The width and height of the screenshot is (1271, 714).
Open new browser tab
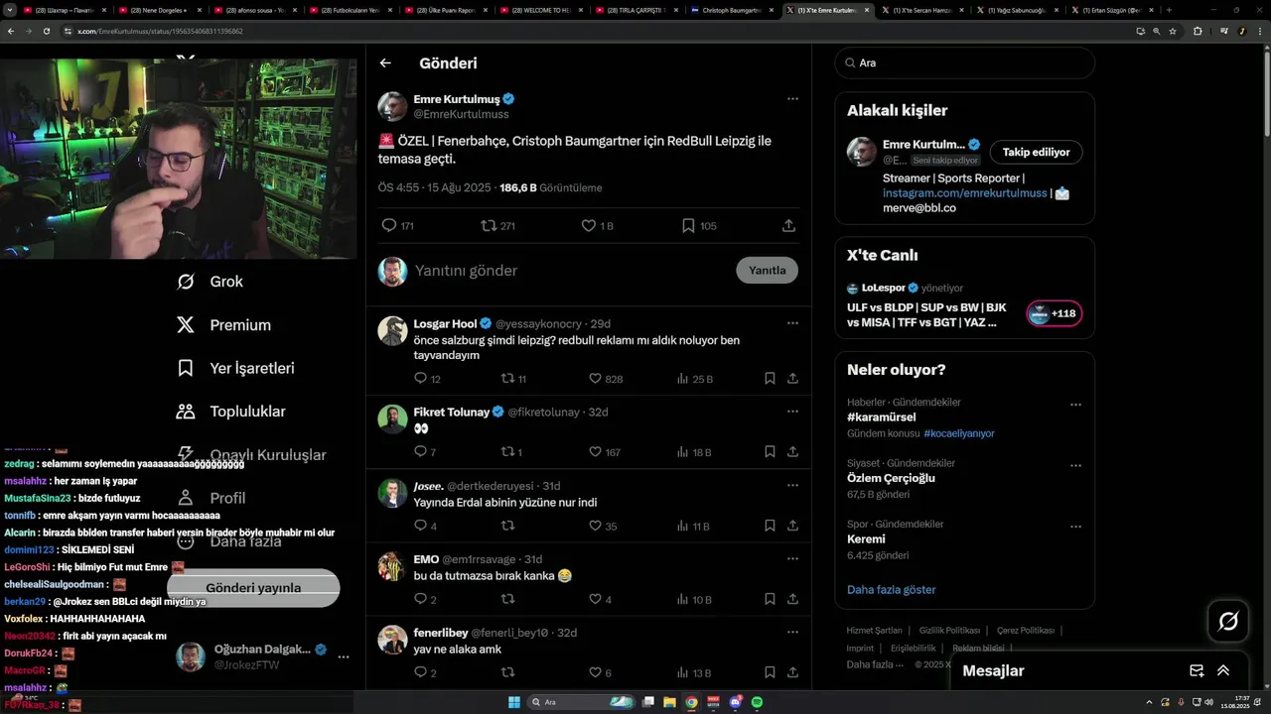click(x=1168, y=10)
